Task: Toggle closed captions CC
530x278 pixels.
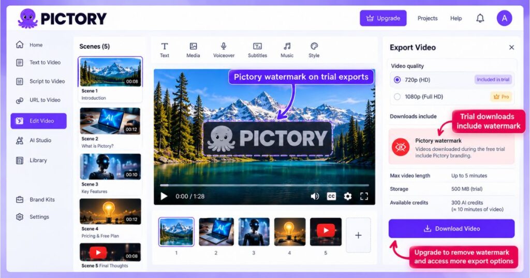Action: point(331,196)
